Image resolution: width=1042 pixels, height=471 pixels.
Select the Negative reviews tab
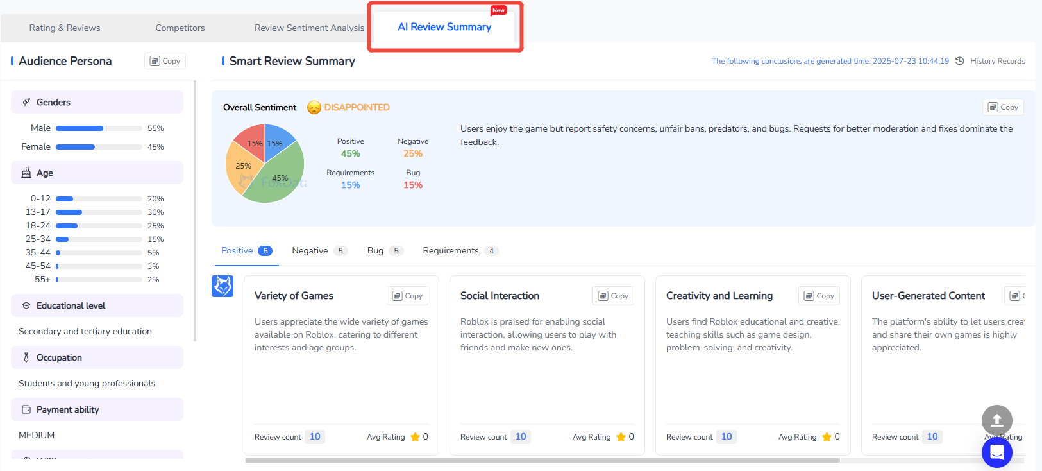[x=310, y=251]
